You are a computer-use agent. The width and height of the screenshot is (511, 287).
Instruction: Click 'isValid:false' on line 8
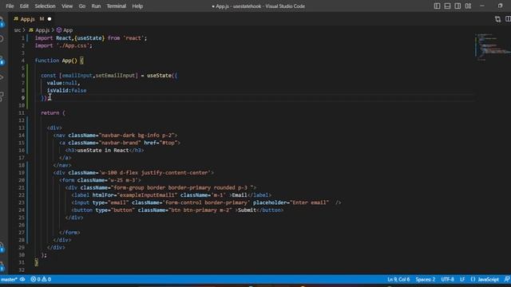[66, 90]
